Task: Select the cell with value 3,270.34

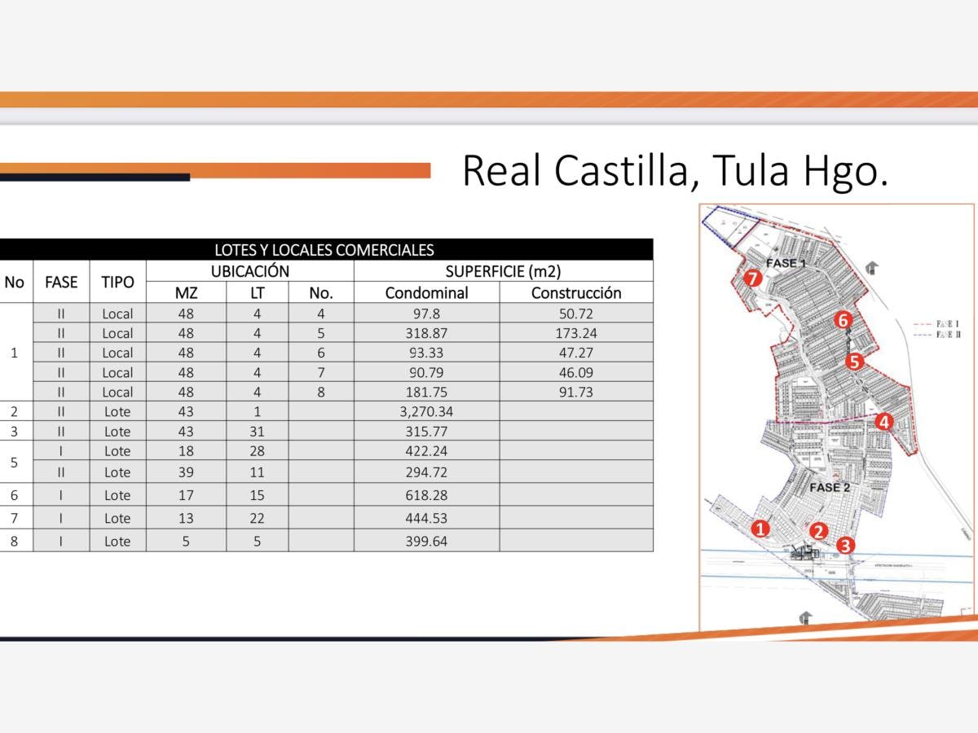Action: click(426, 411)
